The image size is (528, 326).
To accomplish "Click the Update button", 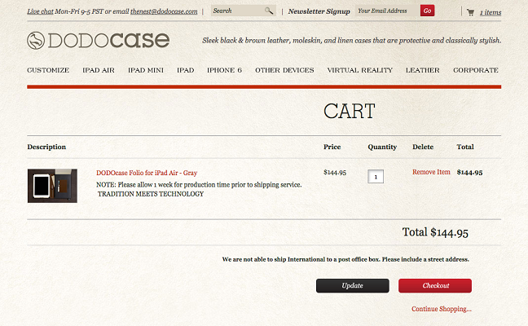I will pos(353,285).
